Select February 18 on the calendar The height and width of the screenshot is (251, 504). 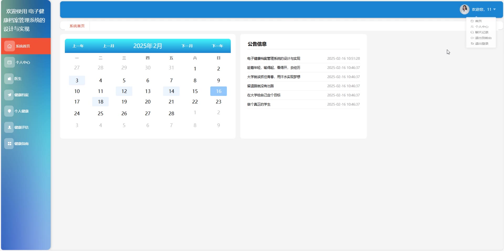tap(101, 102)
